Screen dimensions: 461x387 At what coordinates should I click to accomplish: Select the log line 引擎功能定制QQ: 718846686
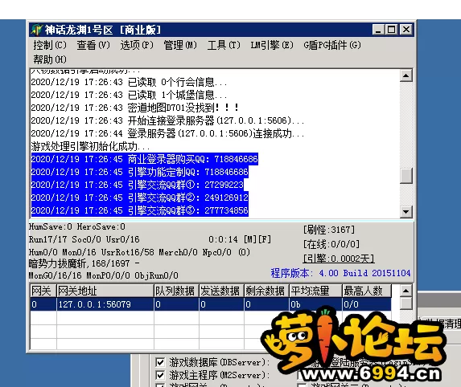point(140,172)
